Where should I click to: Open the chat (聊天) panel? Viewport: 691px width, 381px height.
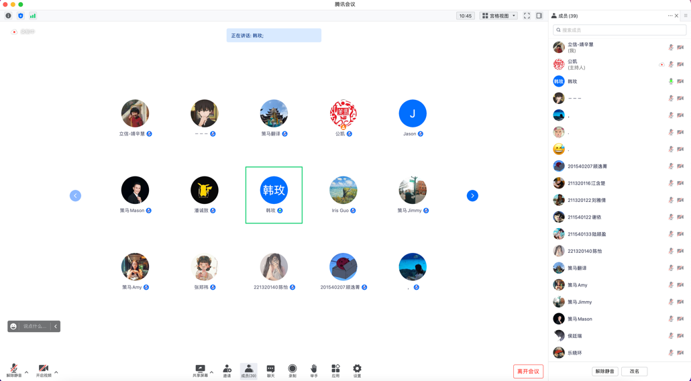coord(270,370)
